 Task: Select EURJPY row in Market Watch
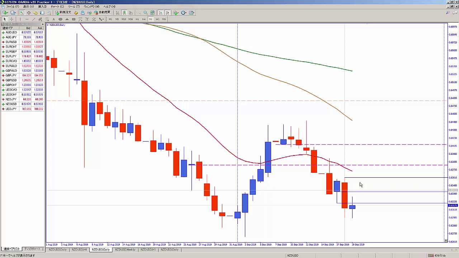click(11, 56)
